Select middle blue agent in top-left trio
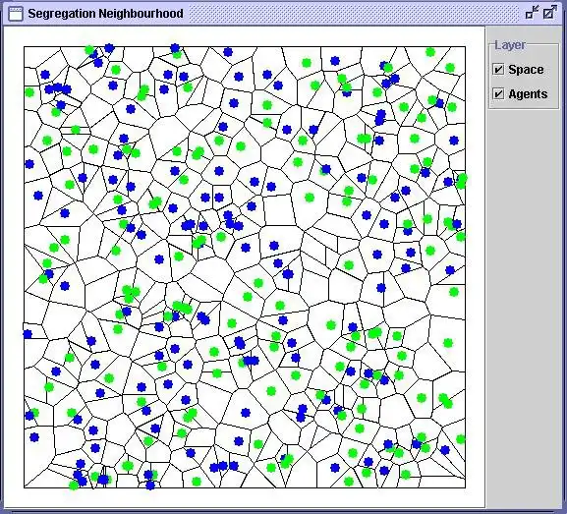Screen dimensions: 567x514 click(x=58, y=87)
